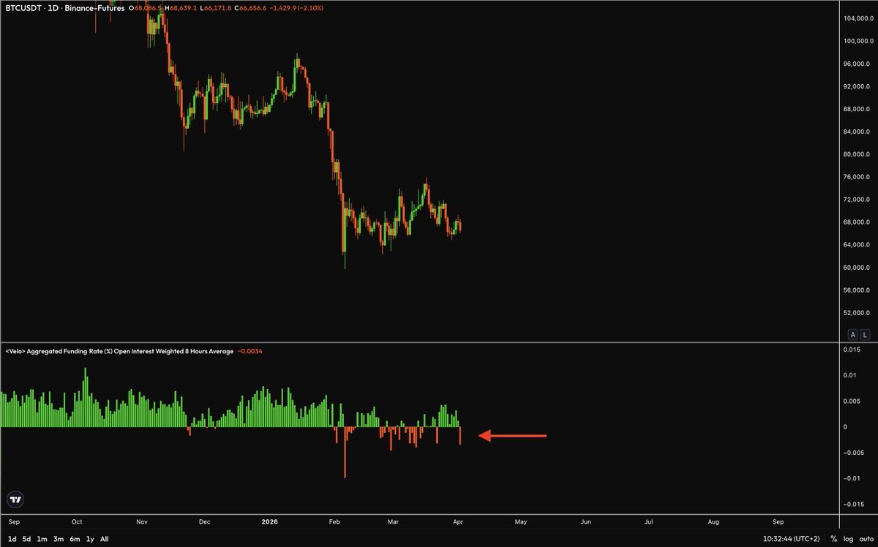Click the H 68,639.1 high price value
The height and width of the screenshot is (547, 878).
[x=182, y=7]
